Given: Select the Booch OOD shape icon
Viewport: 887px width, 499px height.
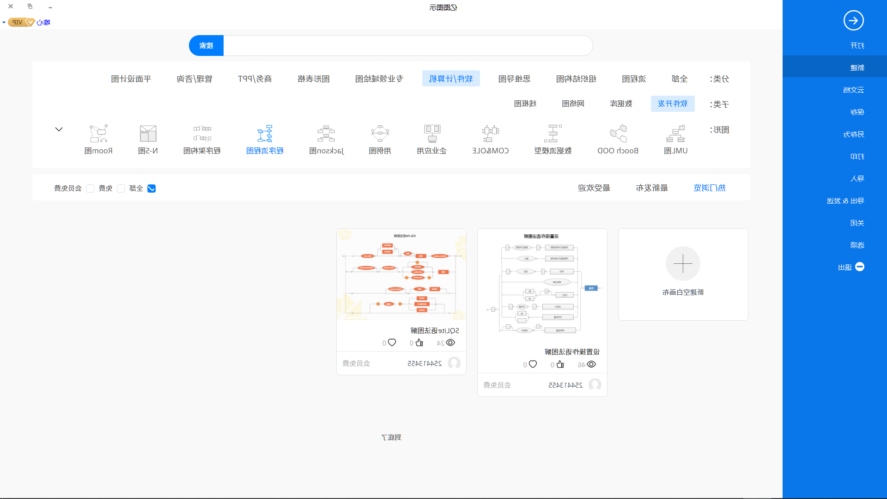Looking at the screenshot, I should [618, 134].
